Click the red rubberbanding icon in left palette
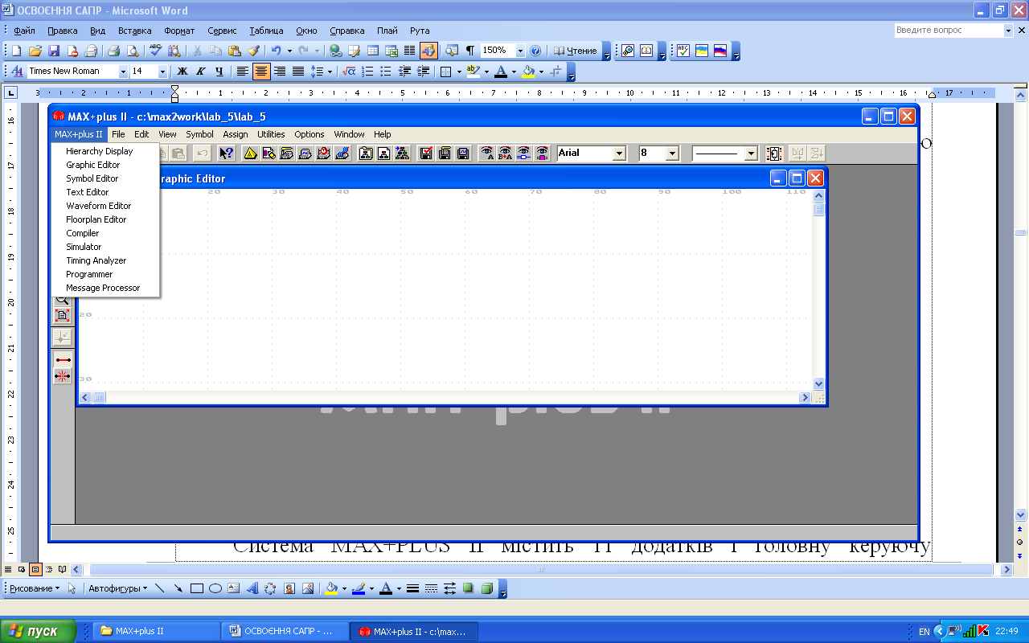1029x643 pixels. [62, 375]
